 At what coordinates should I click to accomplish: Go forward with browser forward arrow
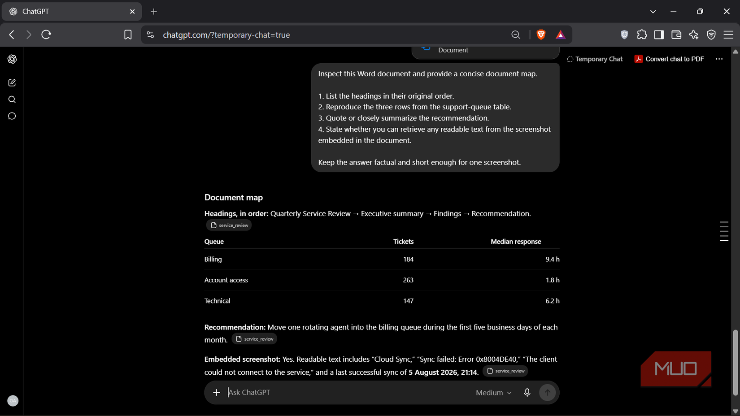[x=29, y=35]
